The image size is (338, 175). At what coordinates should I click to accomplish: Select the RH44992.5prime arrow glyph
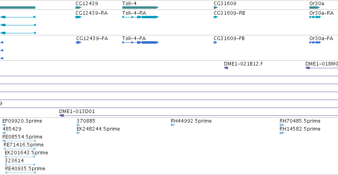173,125
